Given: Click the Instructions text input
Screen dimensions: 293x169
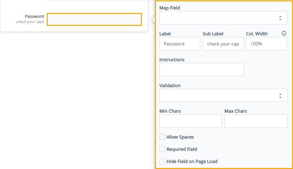Looking at the screenshot, I should tap(201, 70).
